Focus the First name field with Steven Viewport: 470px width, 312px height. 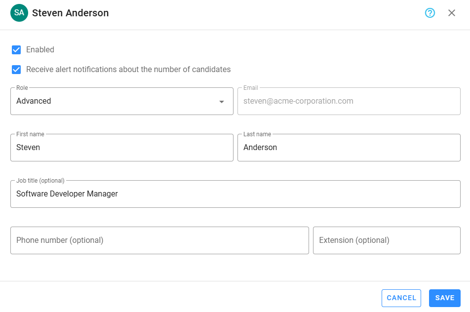pos(121,148)
